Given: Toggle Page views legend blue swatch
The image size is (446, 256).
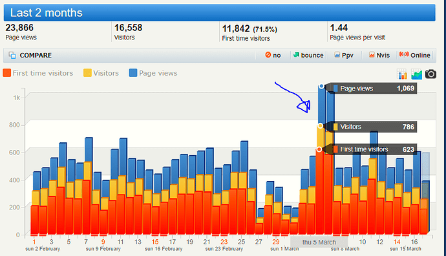Looking at the screenshot, I should click(133, 73).
